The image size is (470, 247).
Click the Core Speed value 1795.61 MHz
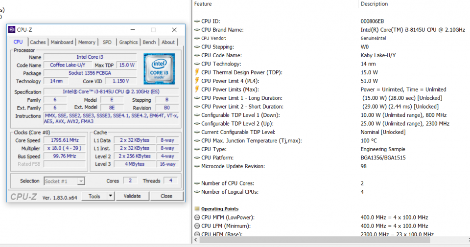pyautogui.click(x=65, y=140)
